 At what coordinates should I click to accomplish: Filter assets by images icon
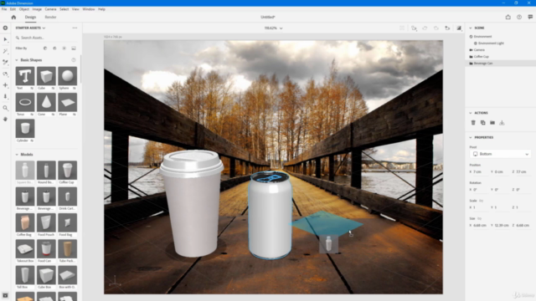(x=74, y=48)
